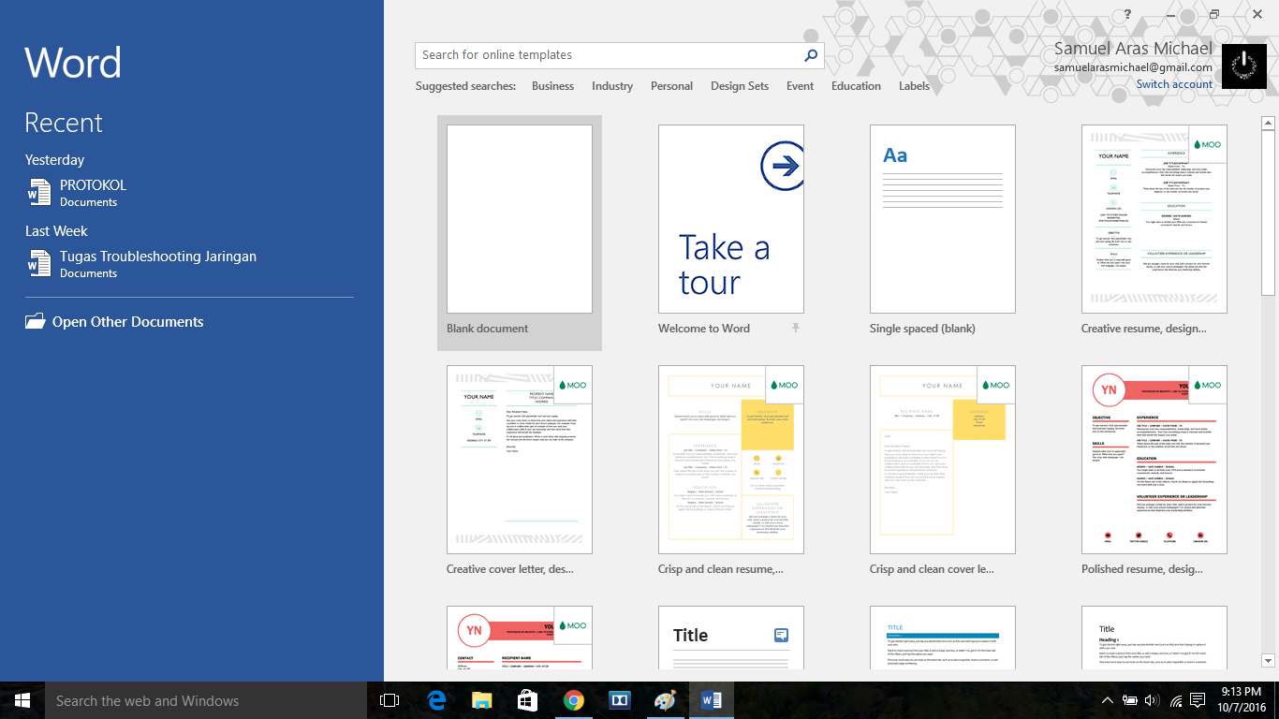This screenshot has width=1279, height=719.
Task: Click the Blank document caption text
Action: [x=487, y=329]
